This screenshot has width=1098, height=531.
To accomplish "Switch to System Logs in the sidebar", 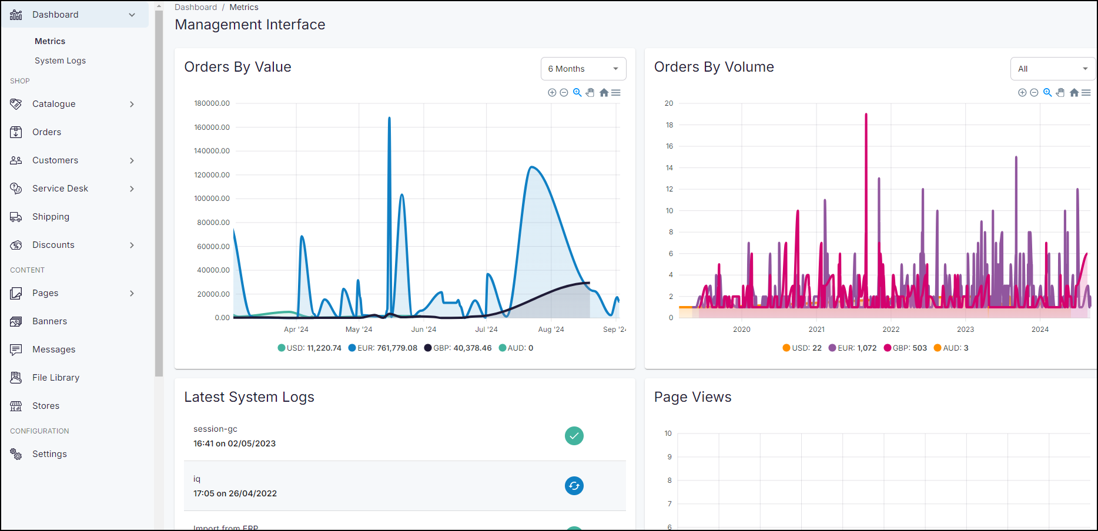I will [x=60, y=61].
